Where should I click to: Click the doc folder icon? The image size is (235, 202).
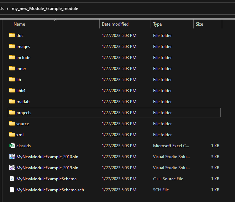pos(12,36)
